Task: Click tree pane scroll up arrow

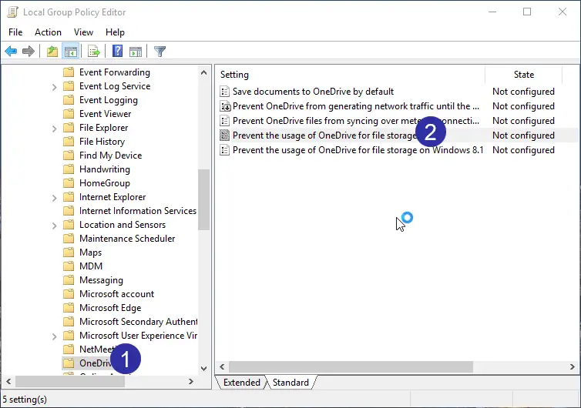Action: click(203, 72)
